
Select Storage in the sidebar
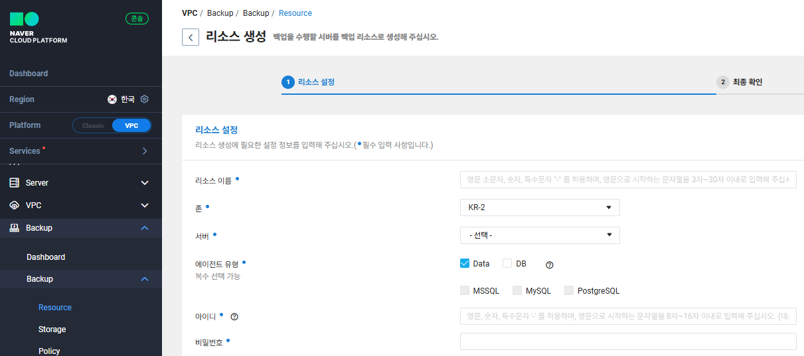52,329
